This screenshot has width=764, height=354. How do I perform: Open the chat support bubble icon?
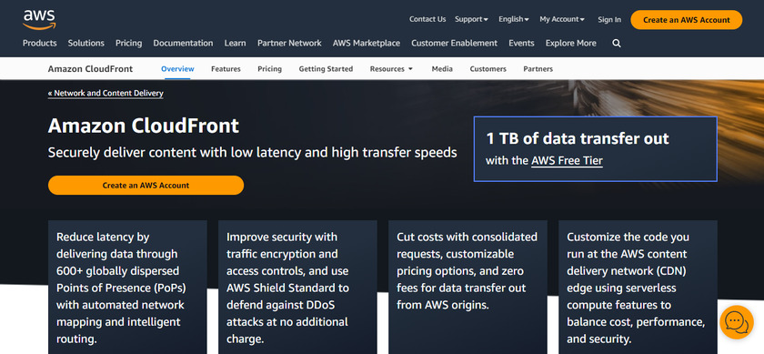tap(736, 322)
